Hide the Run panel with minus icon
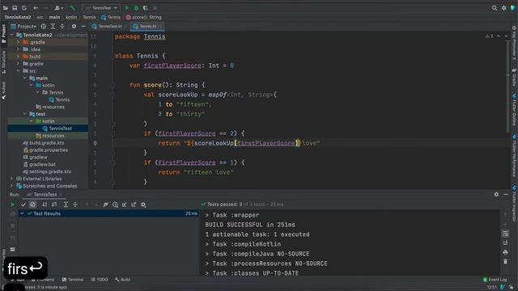 [x=506, y=195]
